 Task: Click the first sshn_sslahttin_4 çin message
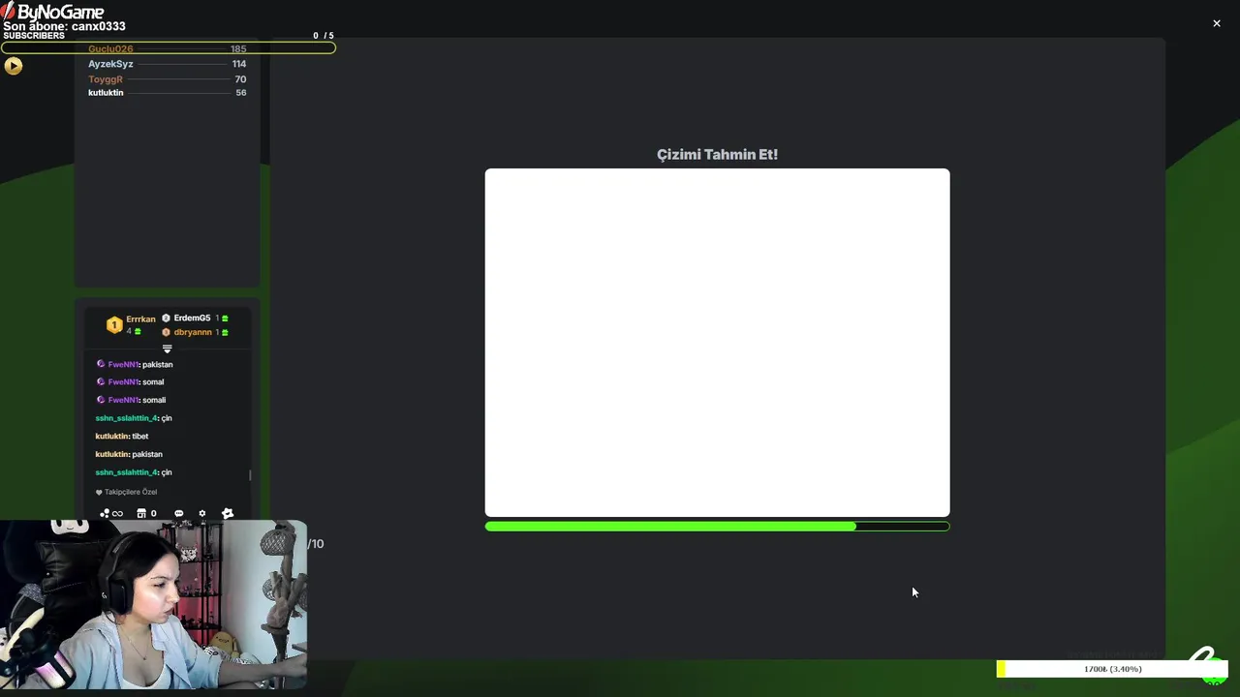coord(134,418)
